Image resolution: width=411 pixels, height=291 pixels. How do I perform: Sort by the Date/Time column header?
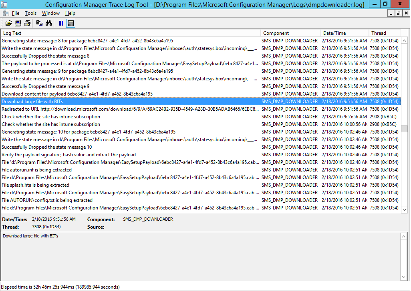(345, 33)
